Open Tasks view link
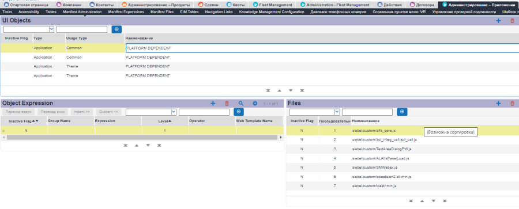 [x=7, y=12]
